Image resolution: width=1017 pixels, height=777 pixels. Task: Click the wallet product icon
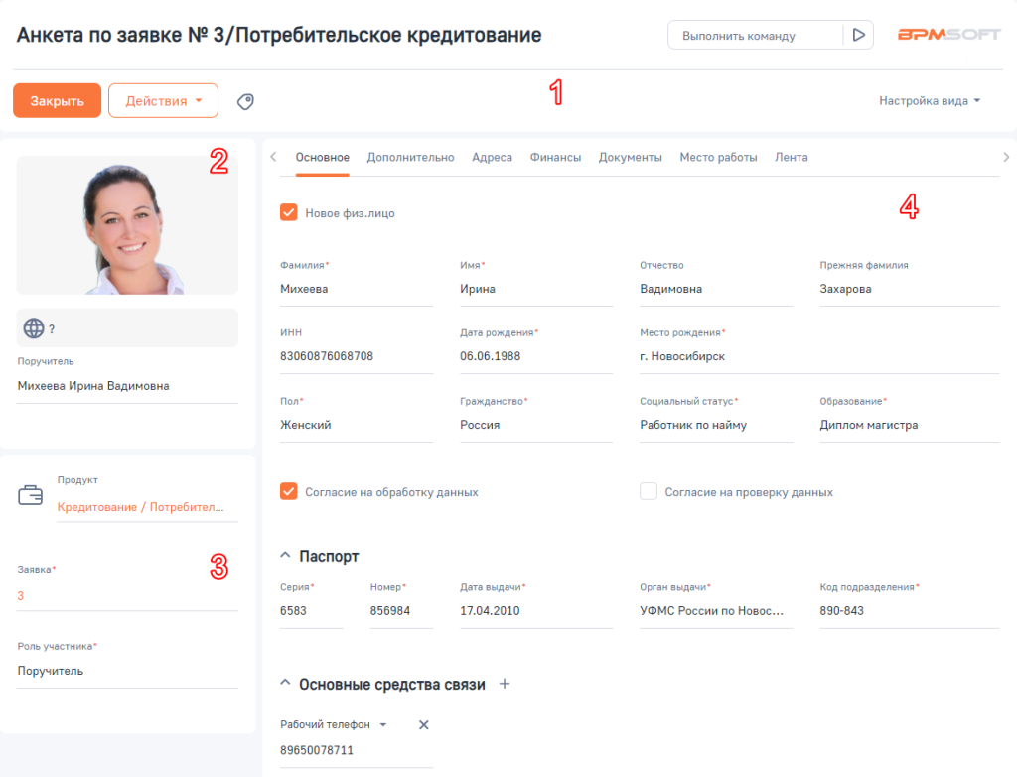coord(31,494)
